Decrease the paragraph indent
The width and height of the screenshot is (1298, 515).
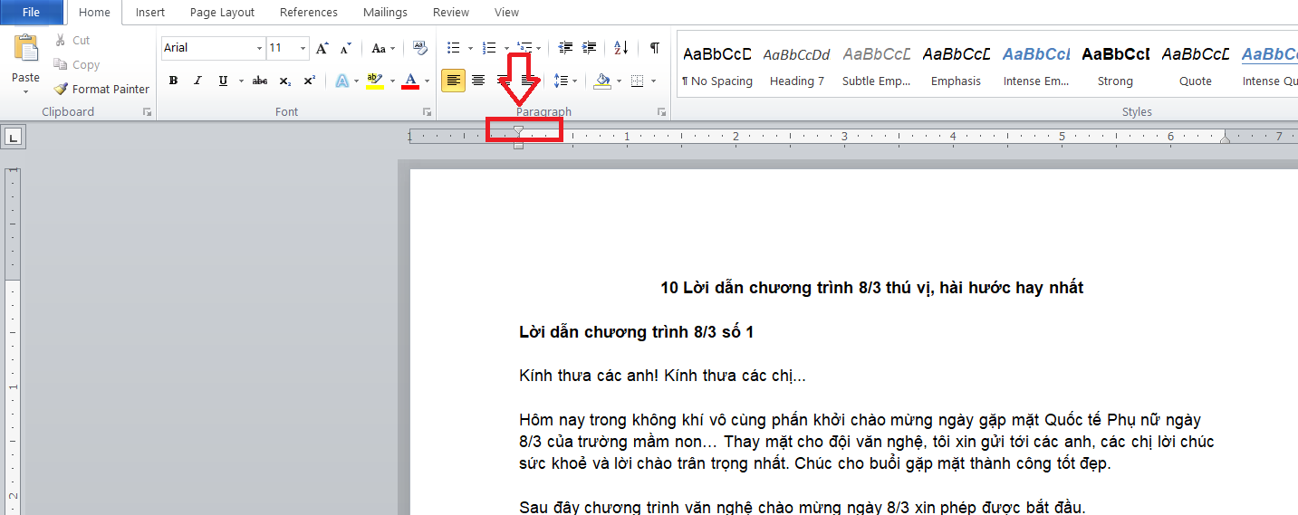click(566, 48)
